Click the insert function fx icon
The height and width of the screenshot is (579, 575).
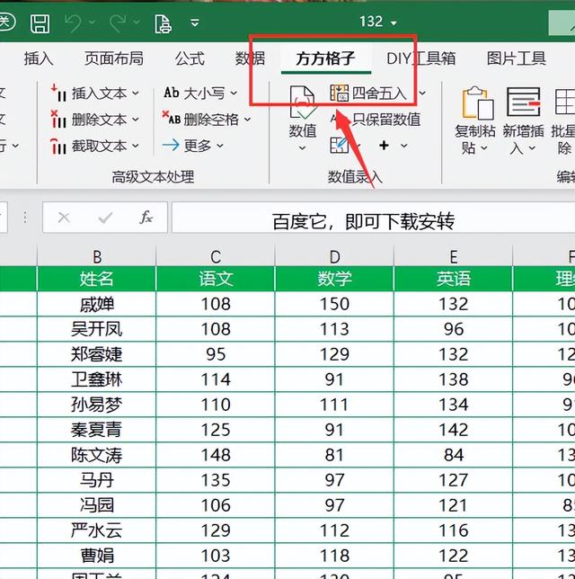click(146, 218)
